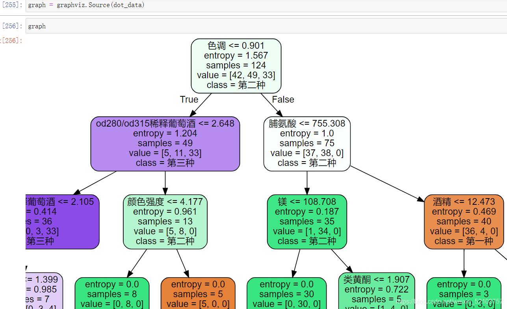Image resolution: width=507 pixels, height=309 pixels.
Task: Click 'value = [36, 4, 0]' text
Action: tap(464, 231)
